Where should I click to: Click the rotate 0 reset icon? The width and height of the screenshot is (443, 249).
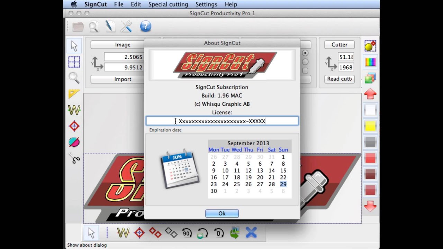[x=219, y=233]
